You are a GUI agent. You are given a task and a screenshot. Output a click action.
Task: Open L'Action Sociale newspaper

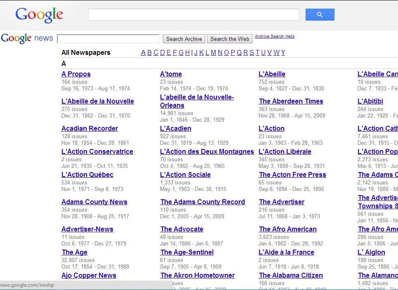tap(185, 175)
